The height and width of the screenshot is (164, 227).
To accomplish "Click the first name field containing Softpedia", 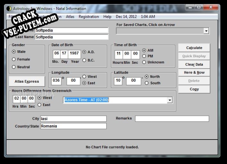I will [x=72, y=30].
